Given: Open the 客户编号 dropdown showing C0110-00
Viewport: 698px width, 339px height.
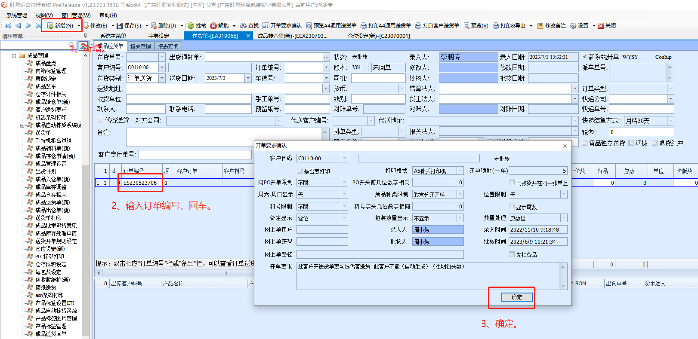Looking at the screenshot, I should click(162, 67).
